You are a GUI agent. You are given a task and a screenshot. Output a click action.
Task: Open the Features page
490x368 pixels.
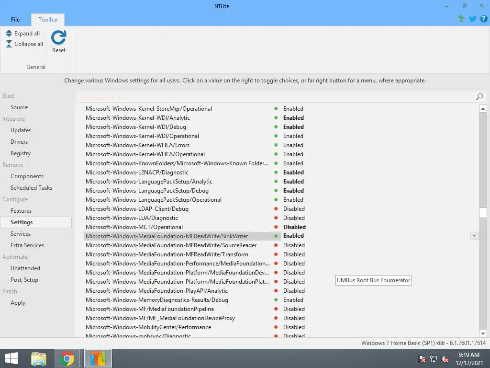pos(21,211)
